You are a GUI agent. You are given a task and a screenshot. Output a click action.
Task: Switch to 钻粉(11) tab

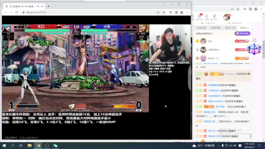tap(244, 28)
